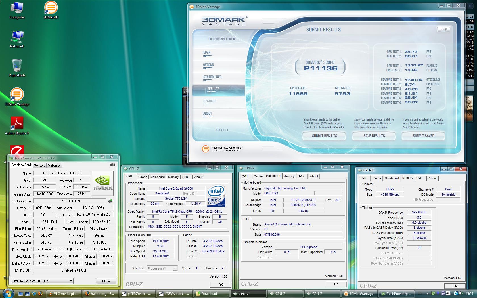Image resolution: width=477 pixels, height=298 pixels.
Task: Open the Netzwerk desktop icon
Action: [x=17, y=39]
